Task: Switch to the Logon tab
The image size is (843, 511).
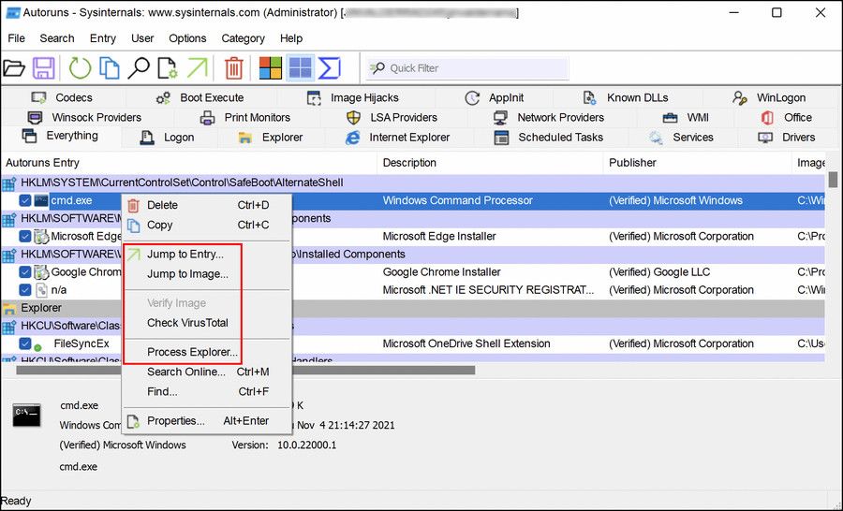Action: [x=168, y=138]
